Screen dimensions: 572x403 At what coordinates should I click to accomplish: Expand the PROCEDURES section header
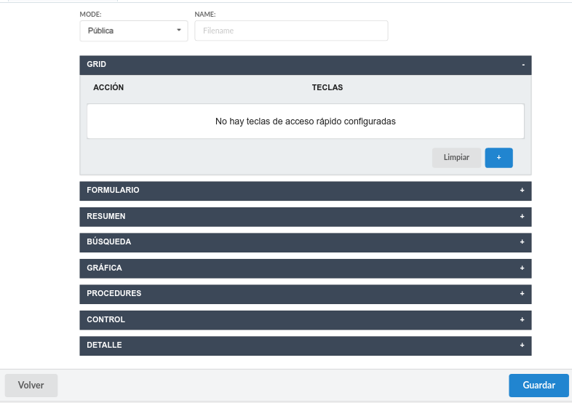[114, 293]
